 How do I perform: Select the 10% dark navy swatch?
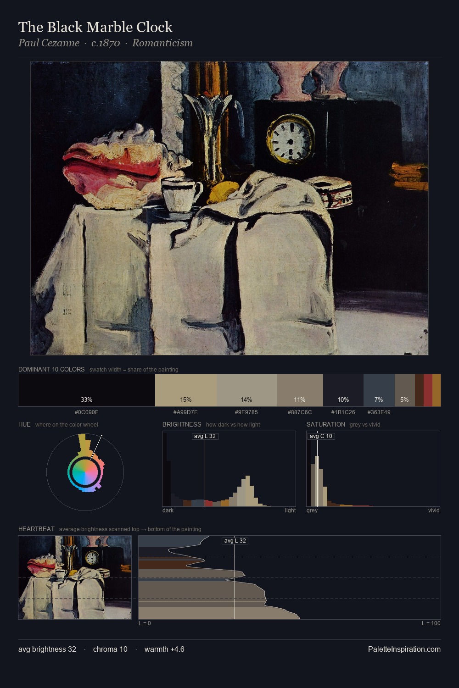[343, 390]
